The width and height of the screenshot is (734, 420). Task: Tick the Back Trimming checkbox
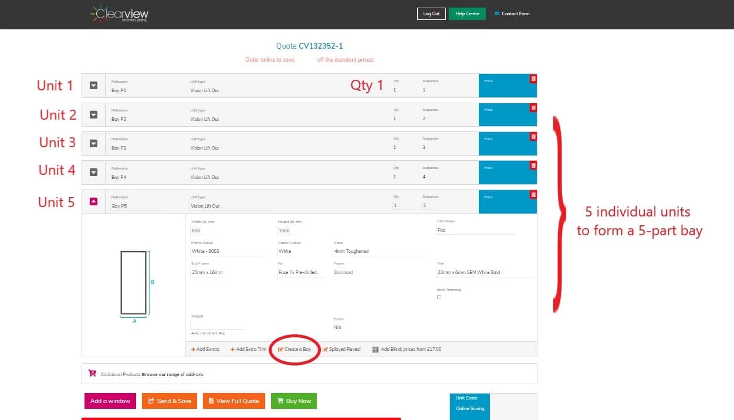(x=439, y=297)
